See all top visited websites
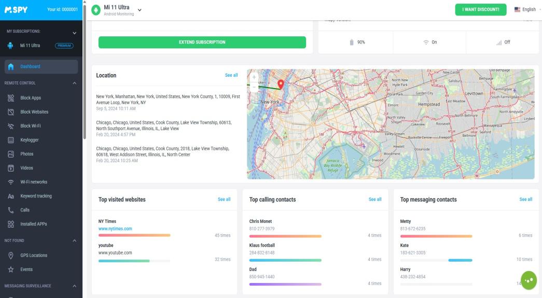This screenshot has width=542, height=298. pos(224,200)
